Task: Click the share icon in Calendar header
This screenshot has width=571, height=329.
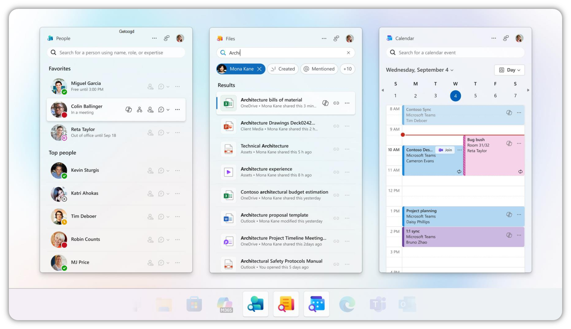Action: tap(506, 38)
